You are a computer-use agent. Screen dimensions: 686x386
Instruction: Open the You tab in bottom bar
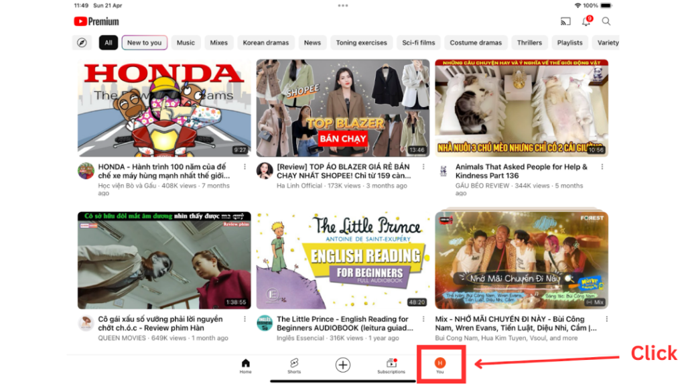click(440, 365)
